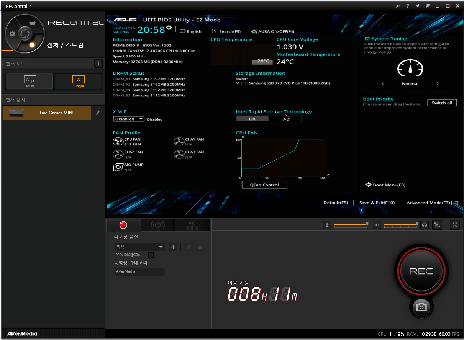Image resolution: width=464 pixels, height=340 pixels.
Task: Adjust the microphone volume slider
Action: point(351,225)
